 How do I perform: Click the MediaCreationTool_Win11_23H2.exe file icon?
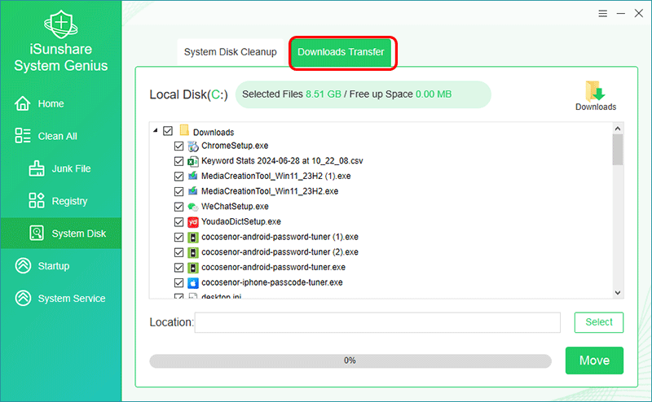tap(193, 191)
